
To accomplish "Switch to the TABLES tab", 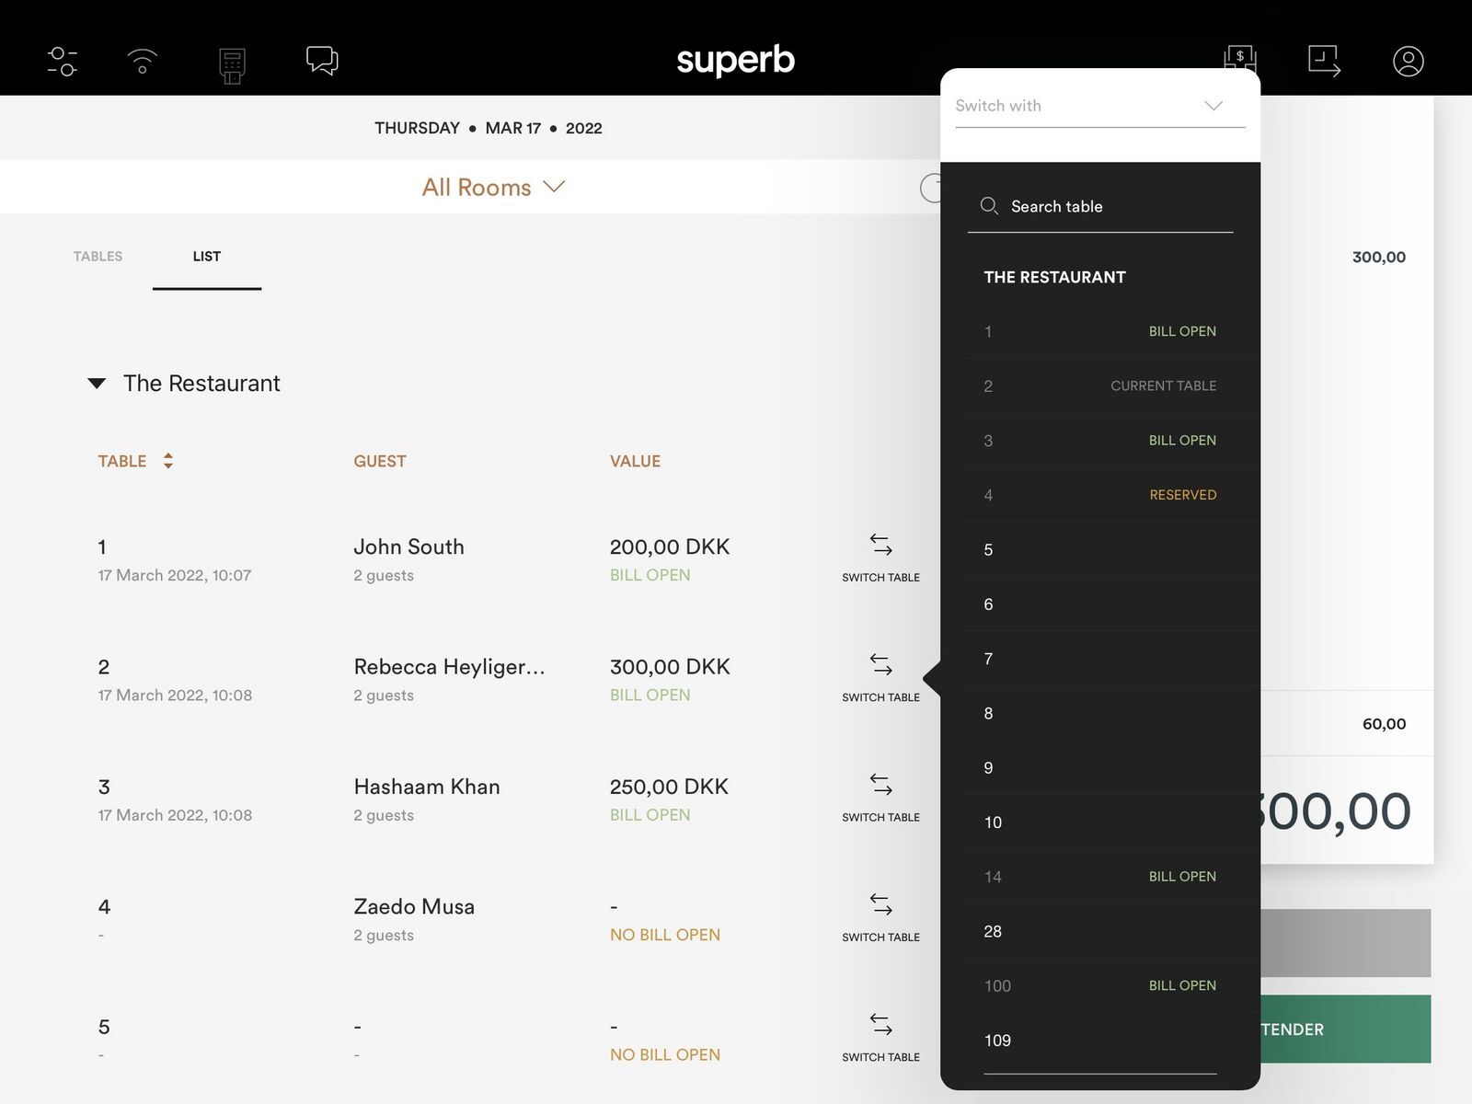I will click(x=98, y=257).
